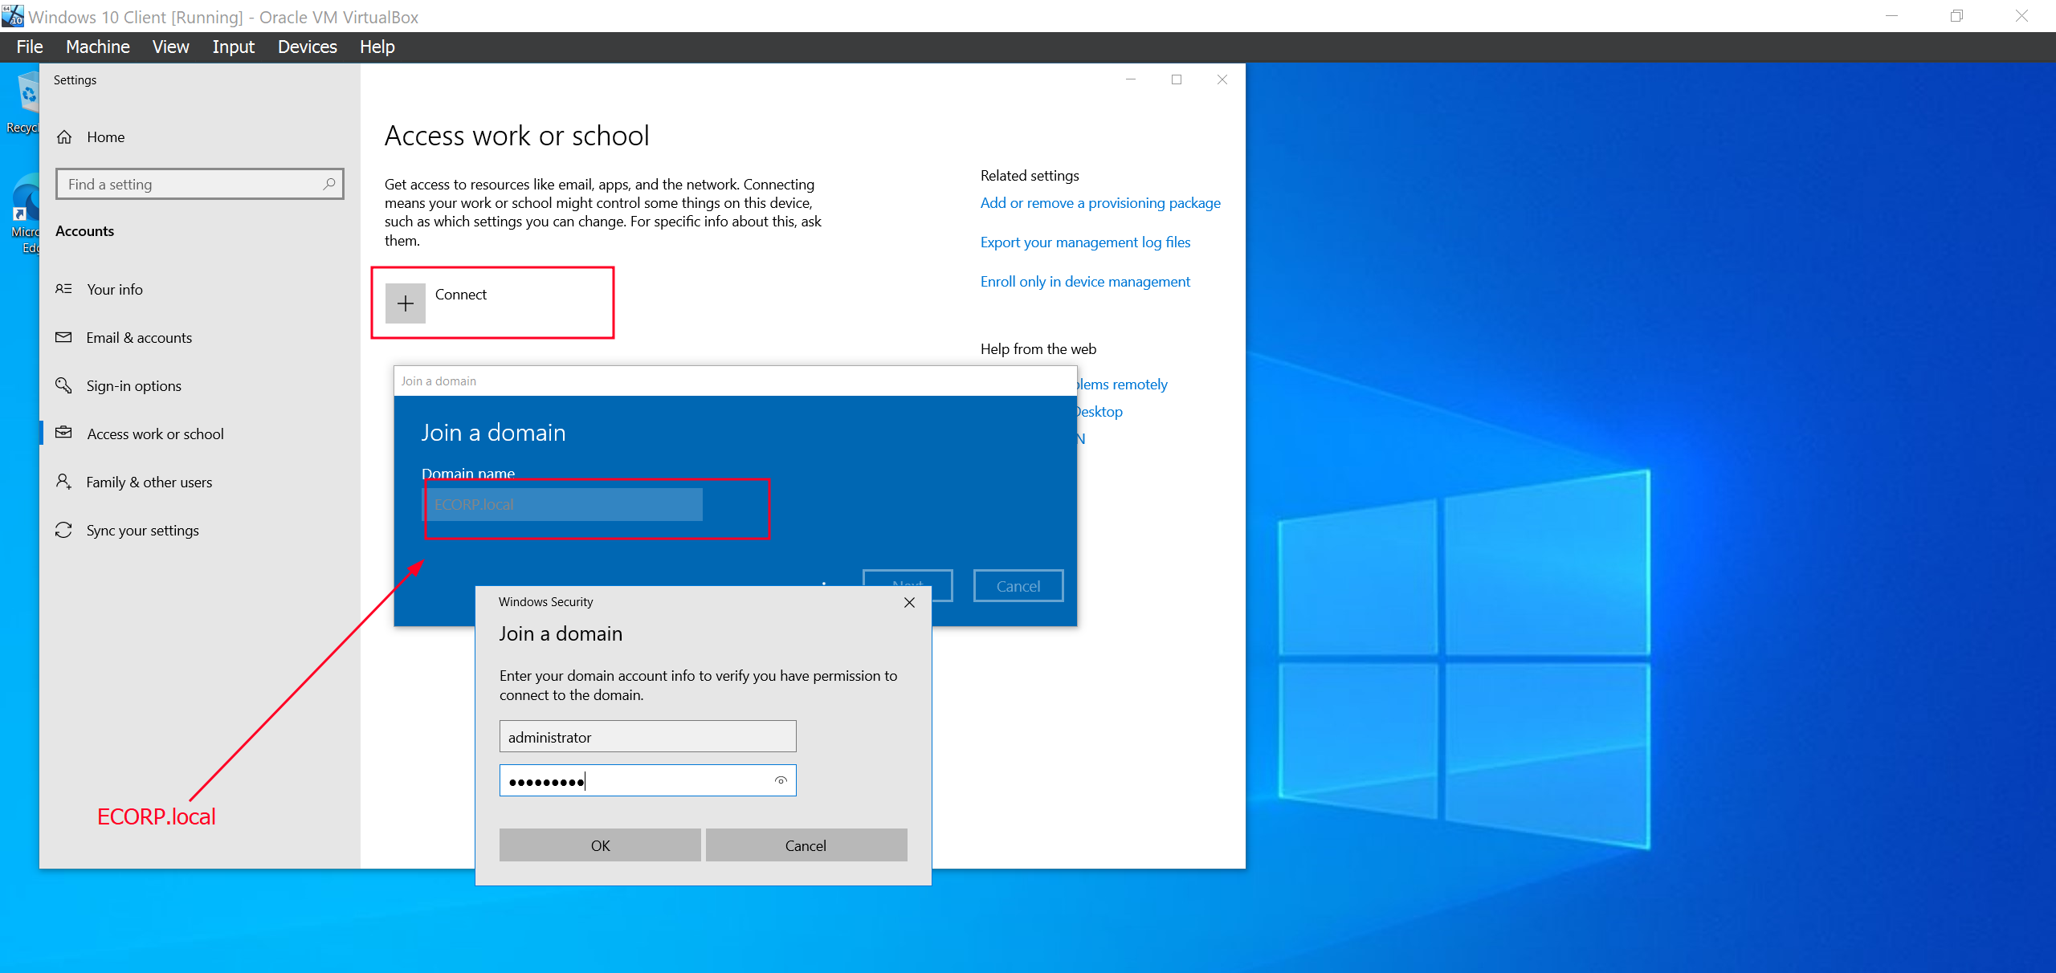The image size is (2056, 973).
Task: Click the plus icon next to Connect
Action: [406, 303]
